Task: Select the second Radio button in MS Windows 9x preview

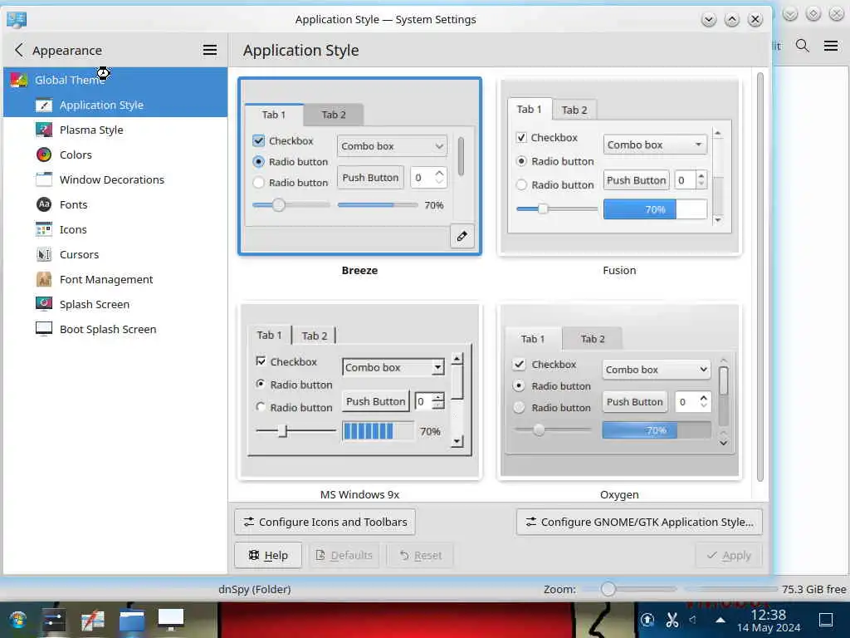Action: [x=261, y=407]
